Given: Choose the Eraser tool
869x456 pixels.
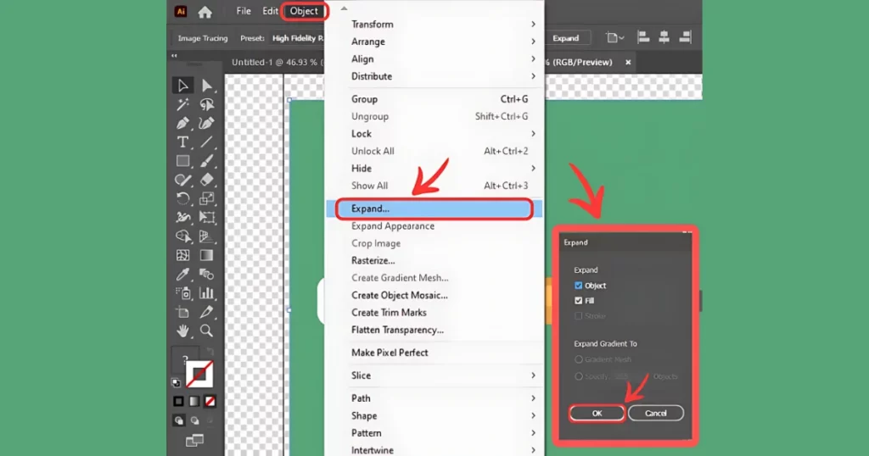Looking at the screenshot, I should pos(207,180).
